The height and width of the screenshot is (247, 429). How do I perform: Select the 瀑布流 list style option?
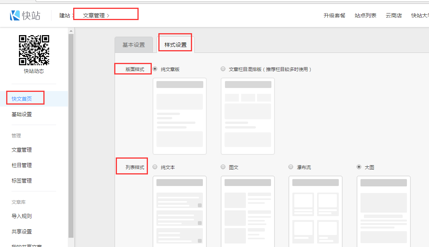(x=291, y=167)
